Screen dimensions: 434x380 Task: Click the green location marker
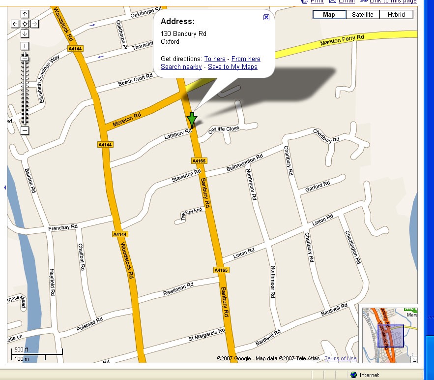pyautogui.click(x=192, y=120)
